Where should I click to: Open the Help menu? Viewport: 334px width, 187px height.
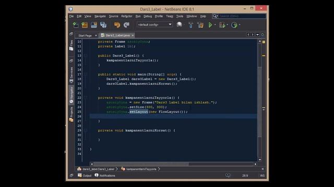click(x=203, y=16)
